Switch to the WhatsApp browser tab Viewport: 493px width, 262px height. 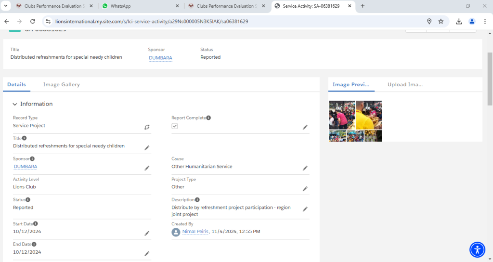pos(141,6)
